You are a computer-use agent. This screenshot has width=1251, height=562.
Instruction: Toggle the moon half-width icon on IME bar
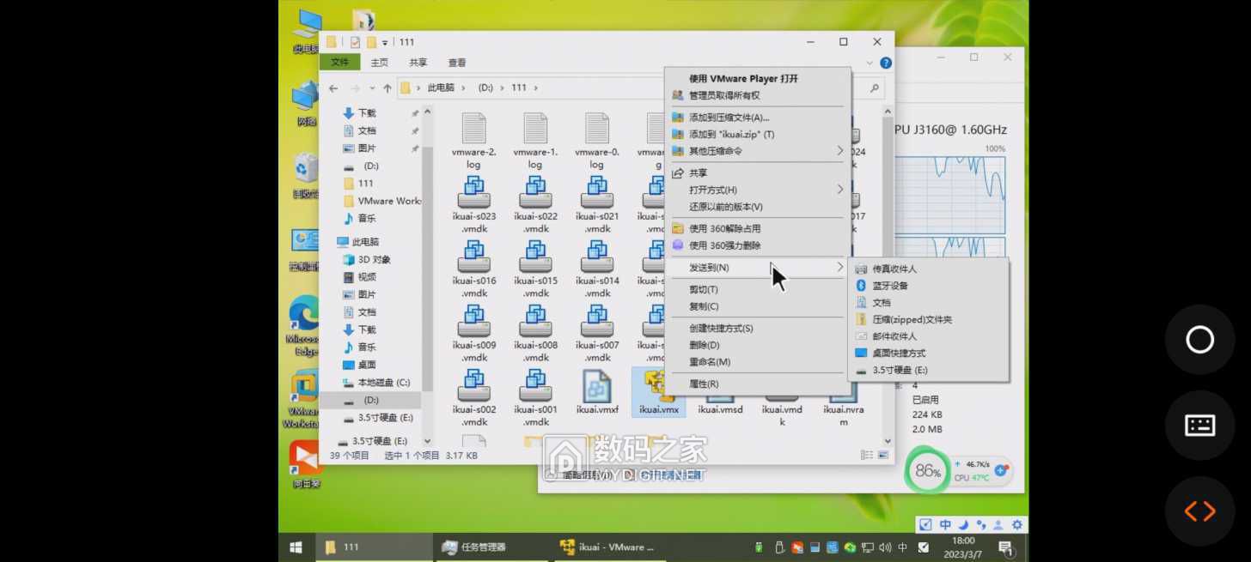(963, 525)
